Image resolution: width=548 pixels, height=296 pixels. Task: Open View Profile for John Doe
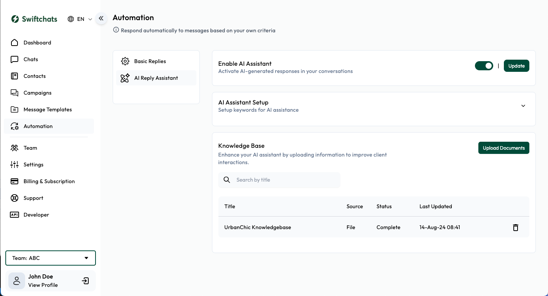(x=43, y=285)
